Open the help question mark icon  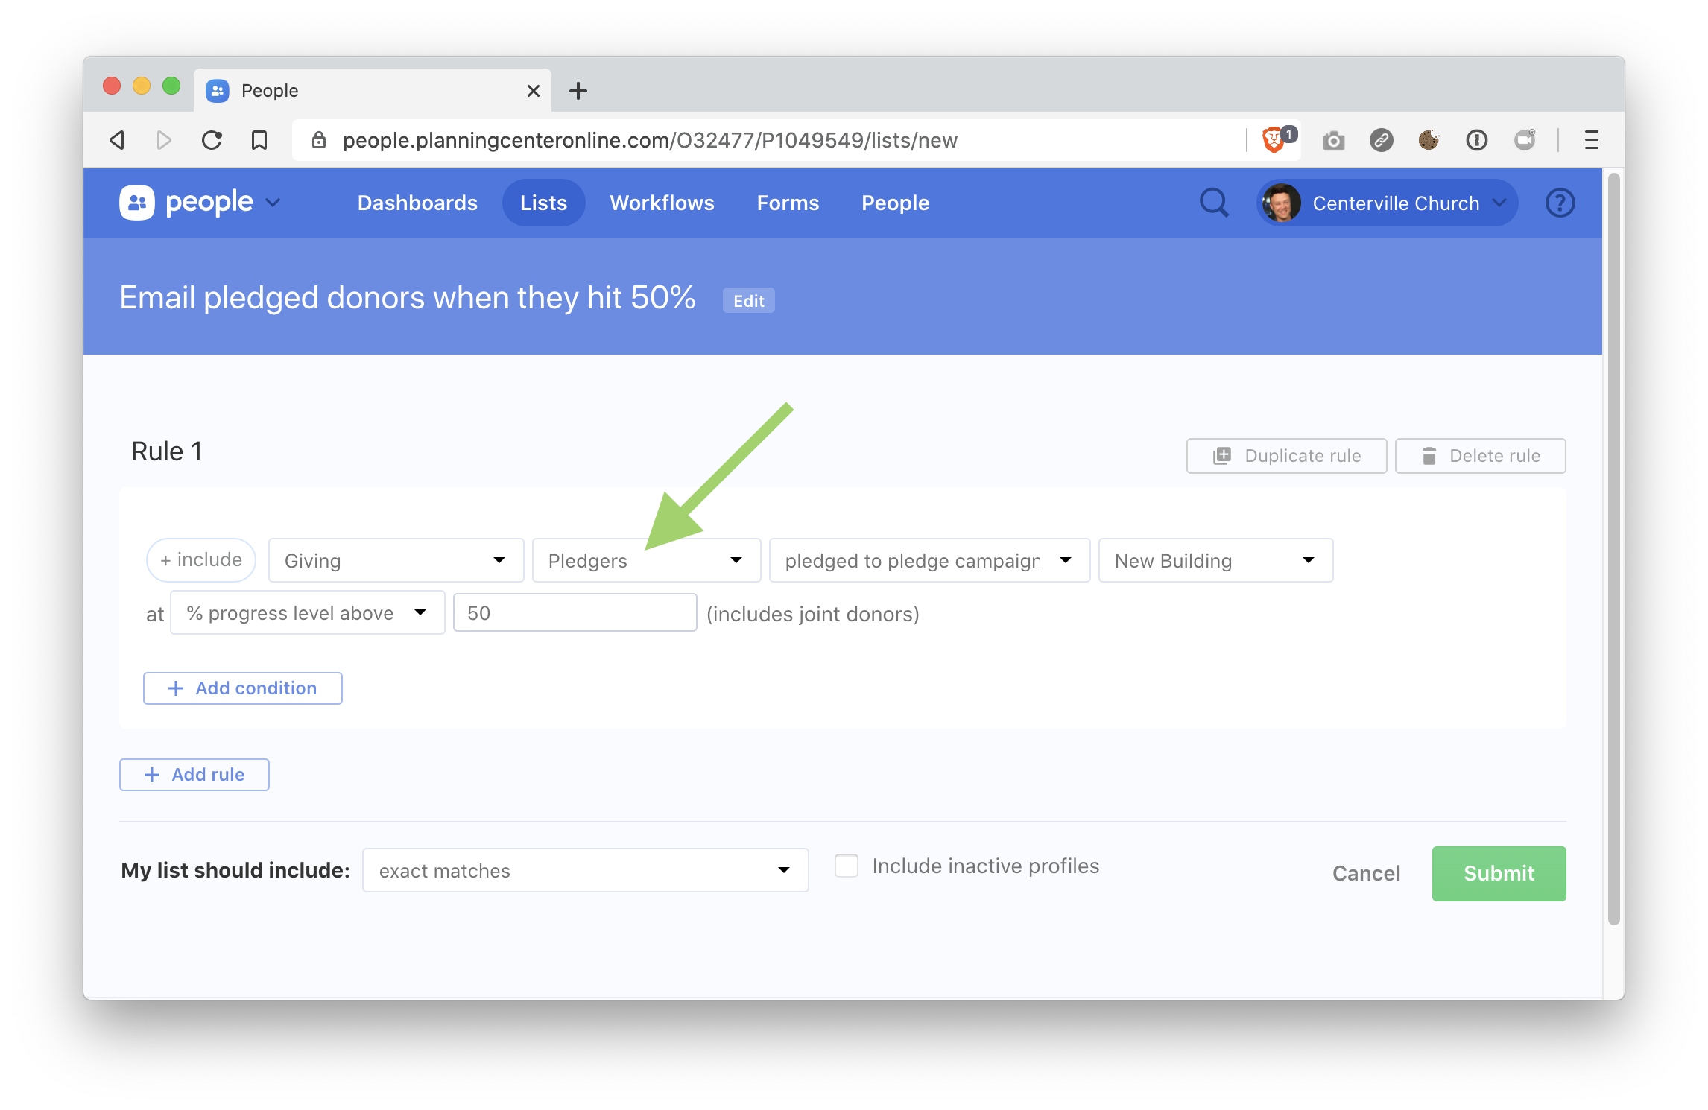point(1560,203)
